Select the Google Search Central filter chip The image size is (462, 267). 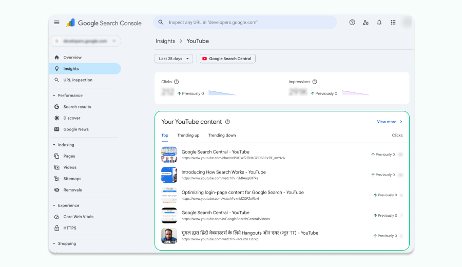click(227, 59)
